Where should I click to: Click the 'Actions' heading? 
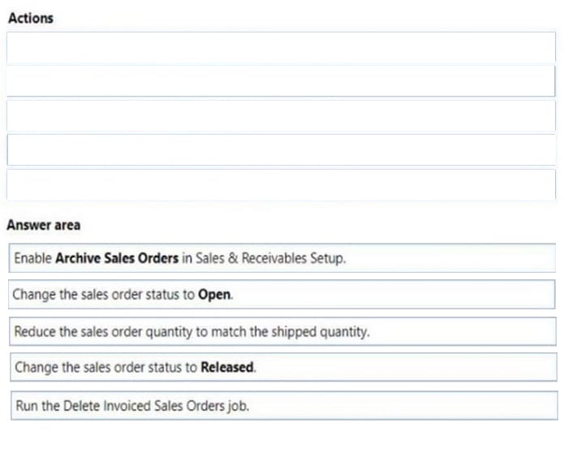tap(30, 17)
